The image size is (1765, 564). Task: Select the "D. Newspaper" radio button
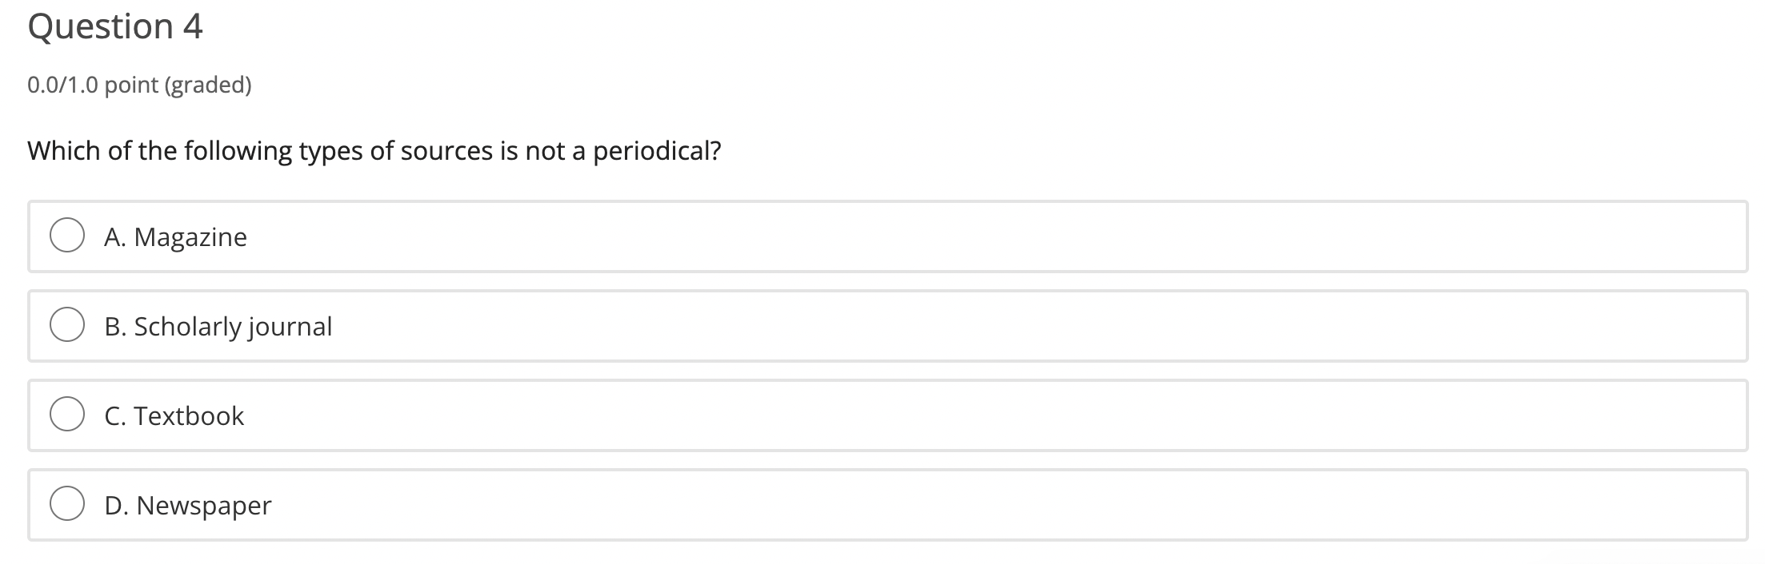(x=69, y=503)
